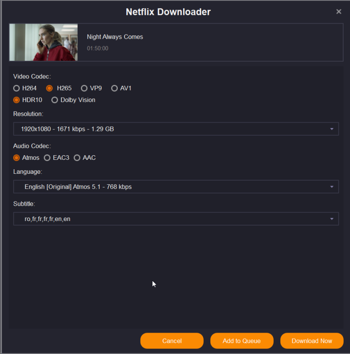
Task: Click the Cancel button
Action: 172,341
